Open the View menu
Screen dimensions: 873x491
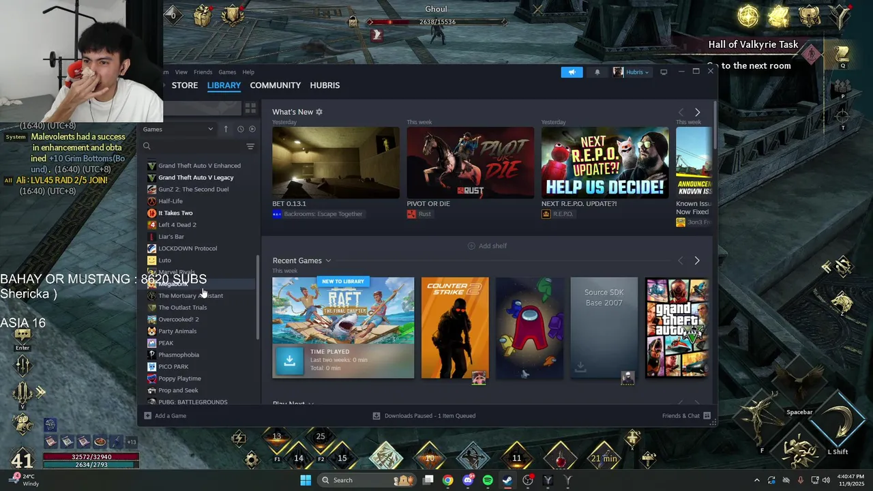pyautogui.click(x=181, y=72)
